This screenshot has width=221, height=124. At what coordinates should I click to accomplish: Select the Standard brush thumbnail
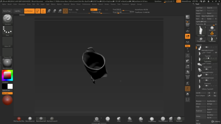tap(7, 20)
